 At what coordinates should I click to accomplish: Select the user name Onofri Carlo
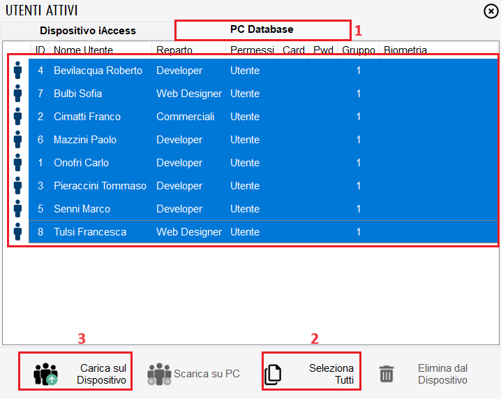[81, 163]
